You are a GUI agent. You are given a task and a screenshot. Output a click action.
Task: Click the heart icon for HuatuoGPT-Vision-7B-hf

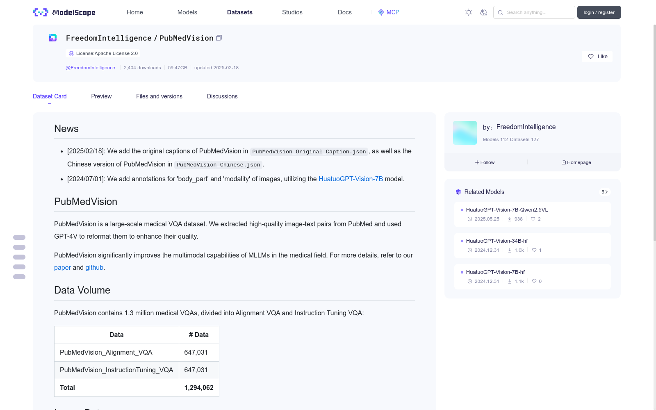(x=534, y=281)
